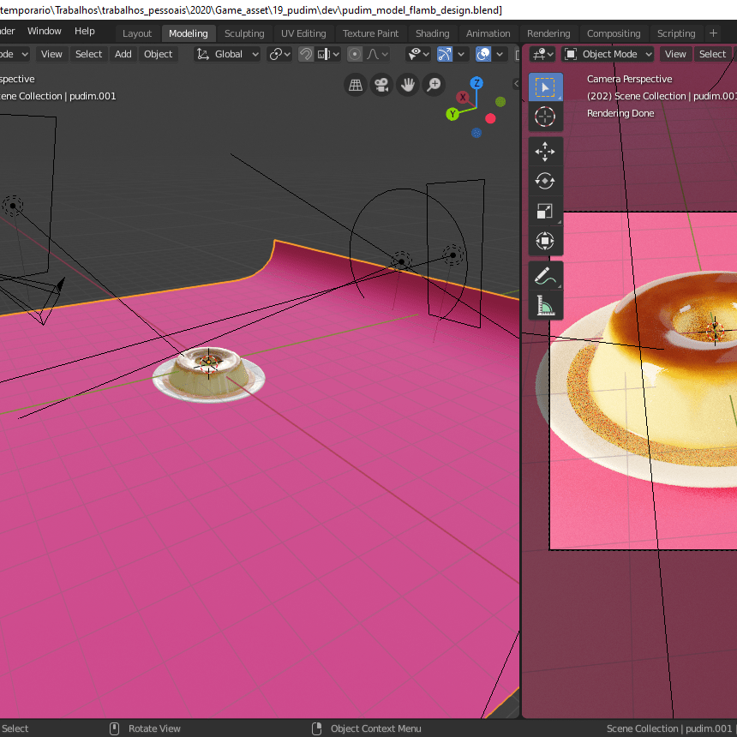Viewport: 737px width, 737px height.
Task: Toggle proportional editing
Action: (355, 54)
